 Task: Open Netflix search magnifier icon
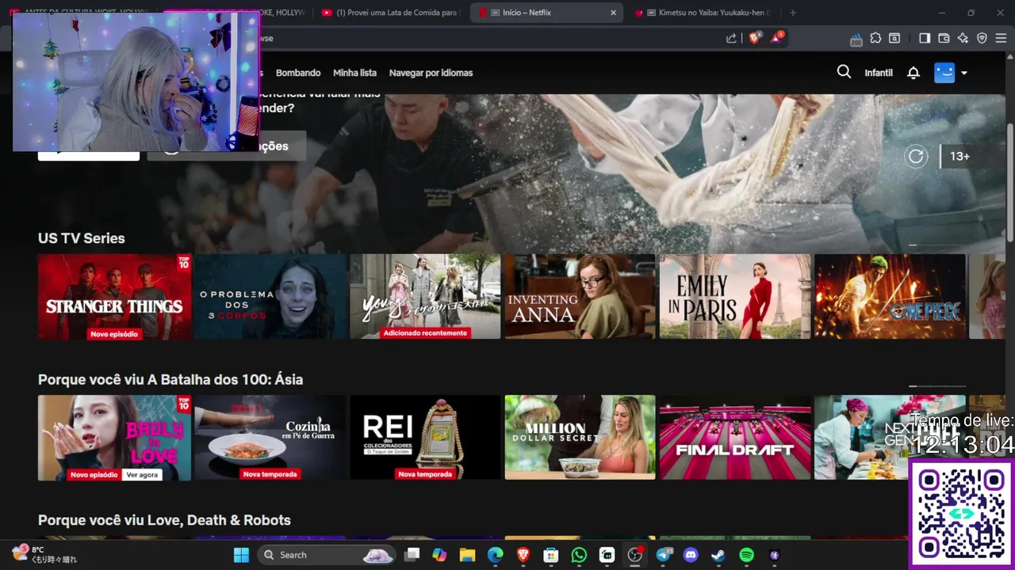coord(844,72)
